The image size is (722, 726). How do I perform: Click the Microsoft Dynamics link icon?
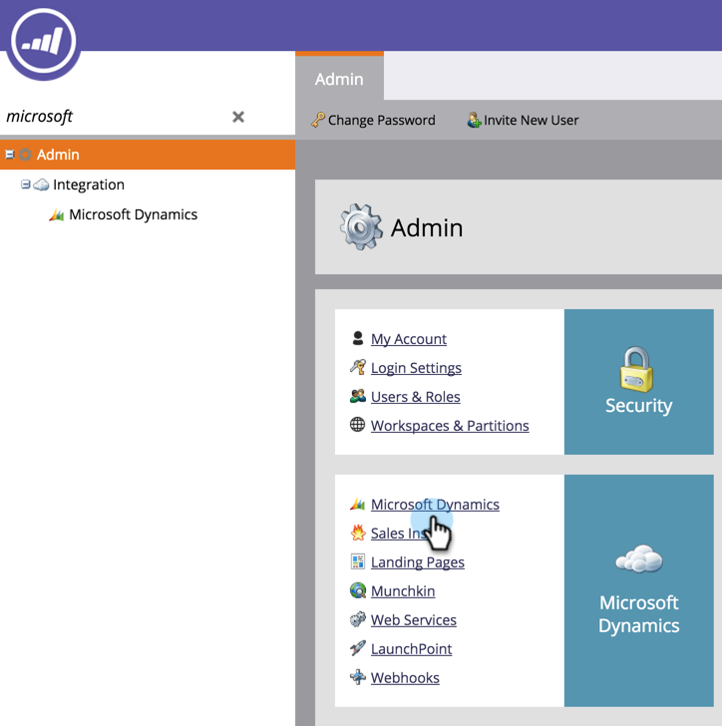358,504
